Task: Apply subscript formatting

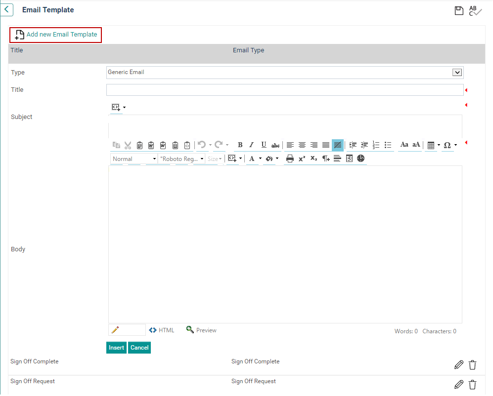Action: [314, 158]
